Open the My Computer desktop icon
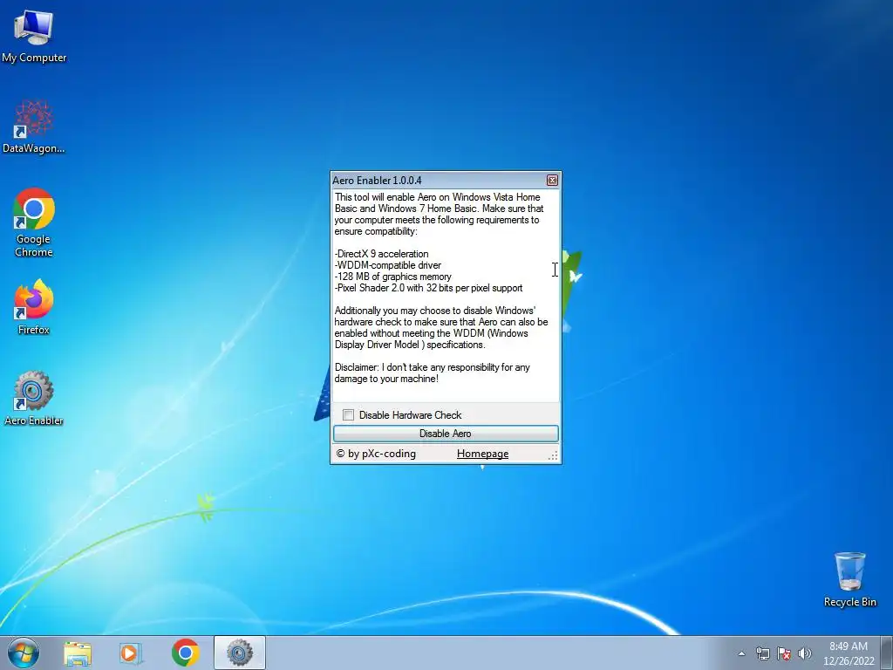Image resolution: width=893 pixels, height=670 pixels. (34, 36)
